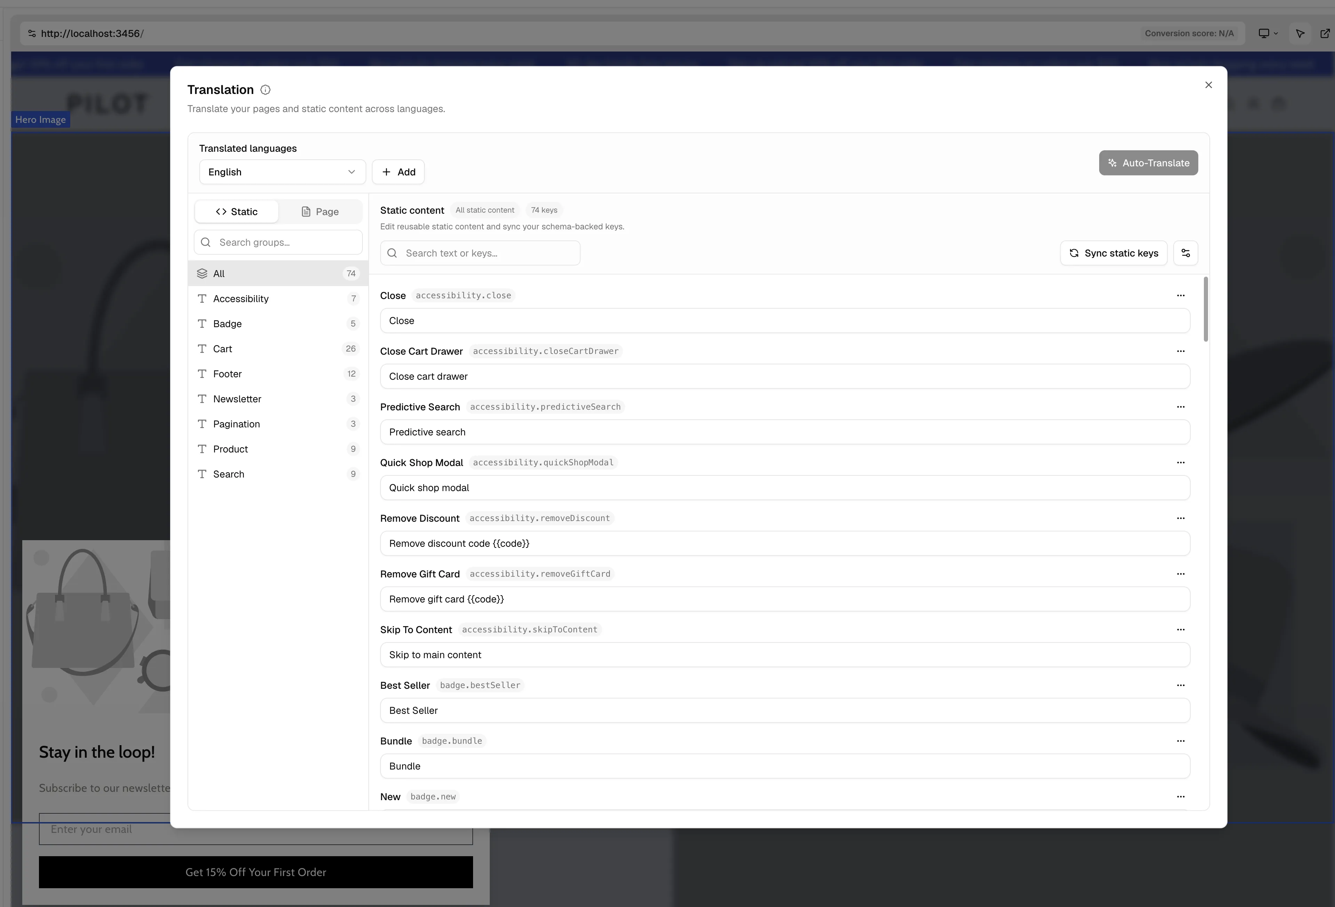Open more options for badge.new key
This screenshot has height=907, width=1335.
tap(1181, 797)
